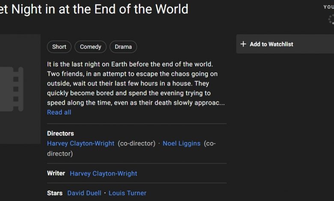Open star David Duell's page

coord(84,193)
